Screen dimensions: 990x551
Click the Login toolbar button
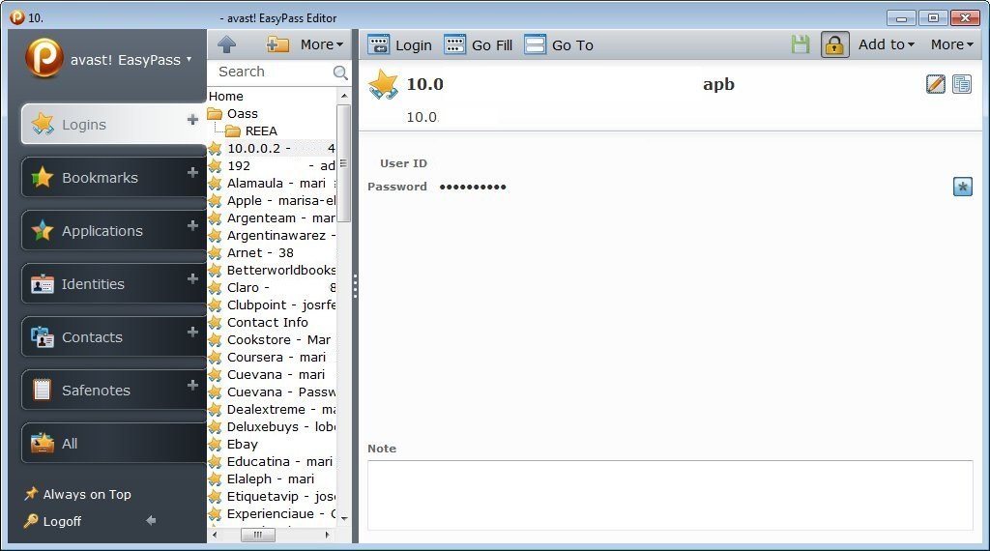click(x=399, y=44)
